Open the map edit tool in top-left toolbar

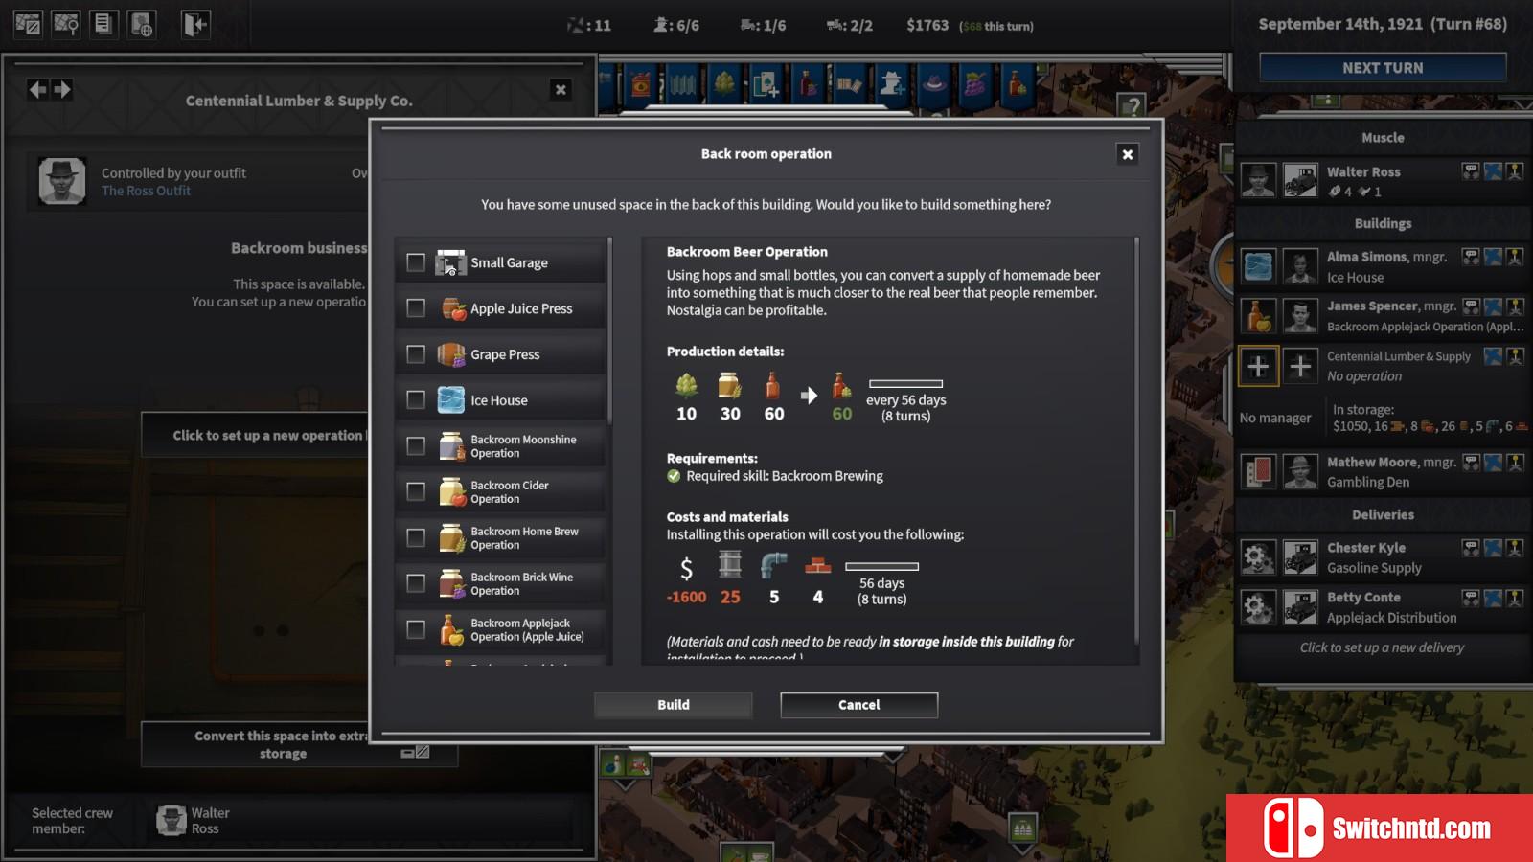28,24
